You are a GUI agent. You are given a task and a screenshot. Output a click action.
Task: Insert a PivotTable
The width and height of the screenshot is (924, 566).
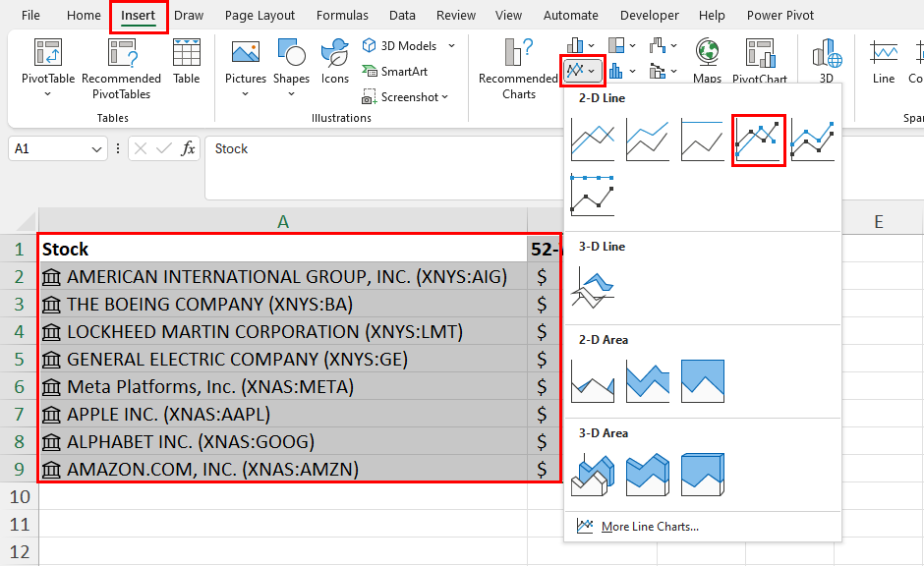(48, 66)
